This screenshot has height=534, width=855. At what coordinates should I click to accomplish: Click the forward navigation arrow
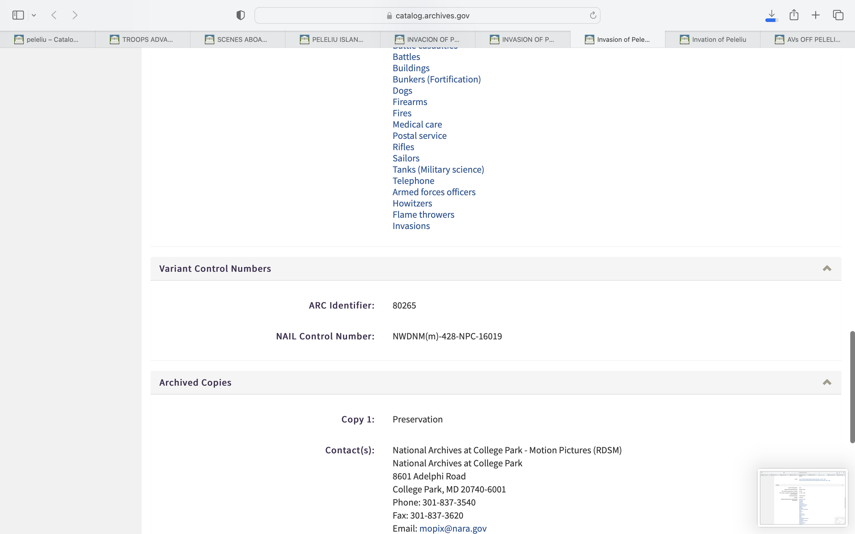[75, 15]
